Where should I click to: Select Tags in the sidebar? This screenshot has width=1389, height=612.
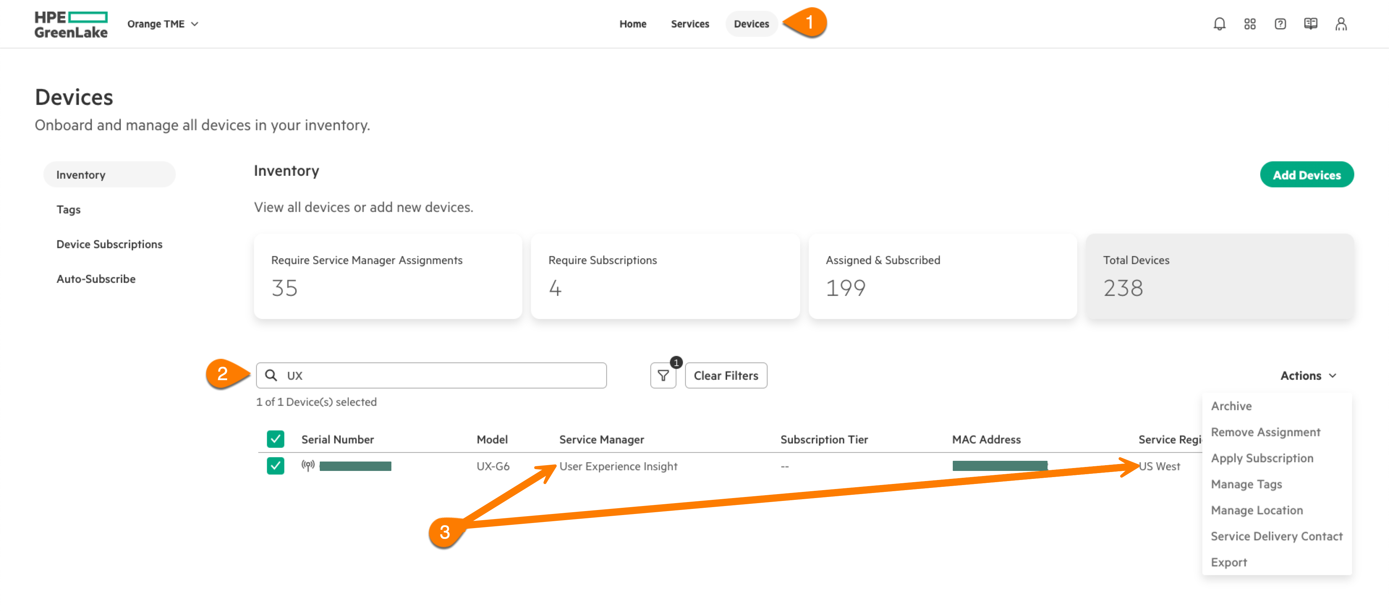[68, 209]
